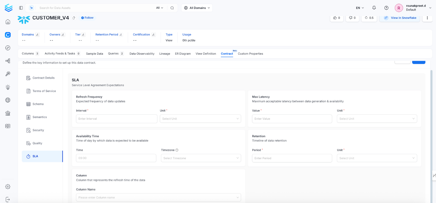Viewport: 436px width, 203px height.
Task: Open the Select Timezone dropdown
Action: [201, 158]
